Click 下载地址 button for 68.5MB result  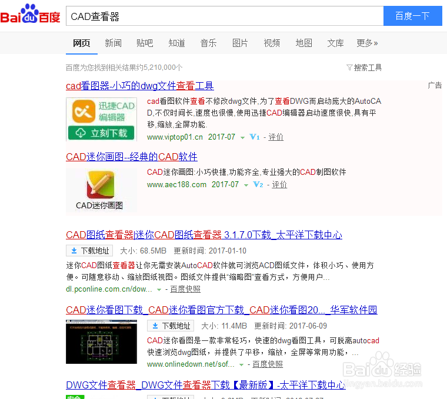click(x=89, y=251)
